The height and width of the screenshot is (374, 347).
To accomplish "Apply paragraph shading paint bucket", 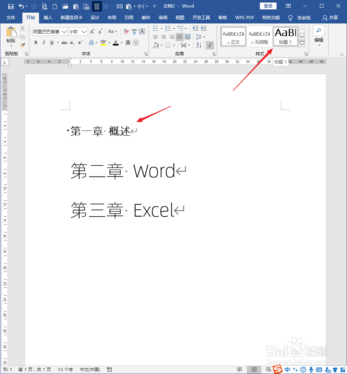I will click(x=156, y=45).
